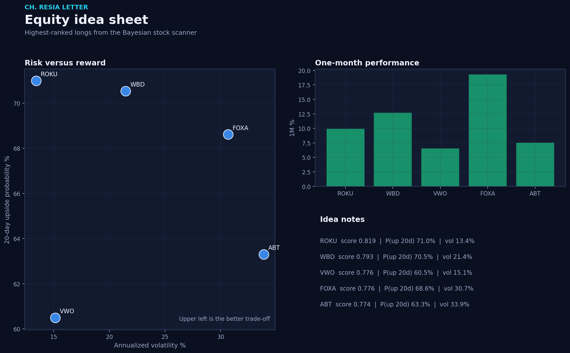The width and height of the screenshot is (570, 353).
Task: Click the 'CH. RESIA LETTER' header text
Action: tap(56, 7)
